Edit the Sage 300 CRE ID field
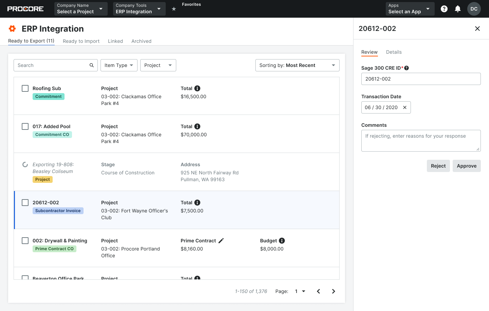 click(421, 79)
